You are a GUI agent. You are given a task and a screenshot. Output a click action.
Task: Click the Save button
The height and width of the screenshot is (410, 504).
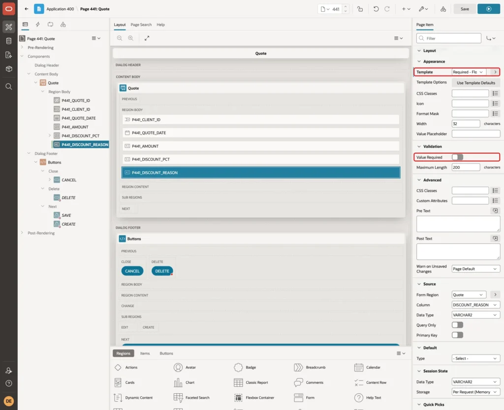(x=465, y=9)
